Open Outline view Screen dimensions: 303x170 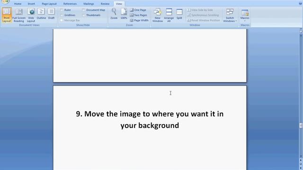(x=41, y=14)
